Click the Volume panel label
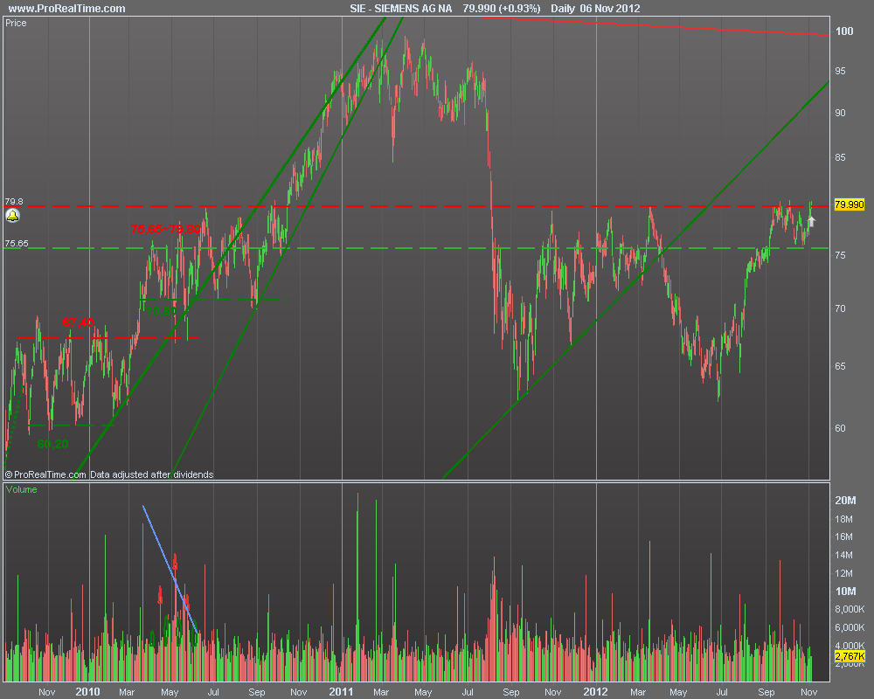Viewport: 874px width, 699px height. (21, 489)
